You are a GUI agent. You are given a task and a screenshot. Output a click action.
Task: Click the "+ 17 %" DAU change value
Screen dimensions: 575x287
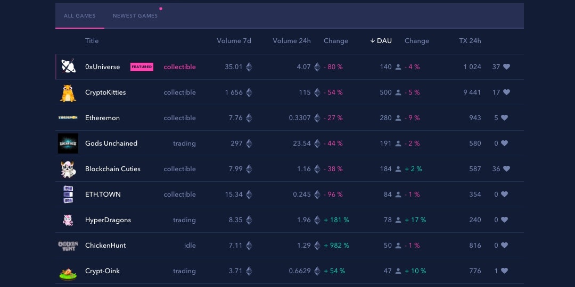415,220
